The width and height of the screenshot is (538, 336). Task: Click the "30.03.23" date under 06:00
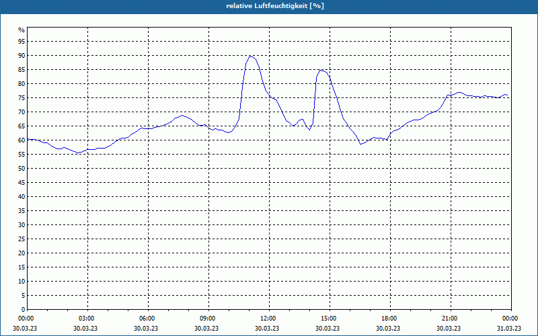[146, 329]
